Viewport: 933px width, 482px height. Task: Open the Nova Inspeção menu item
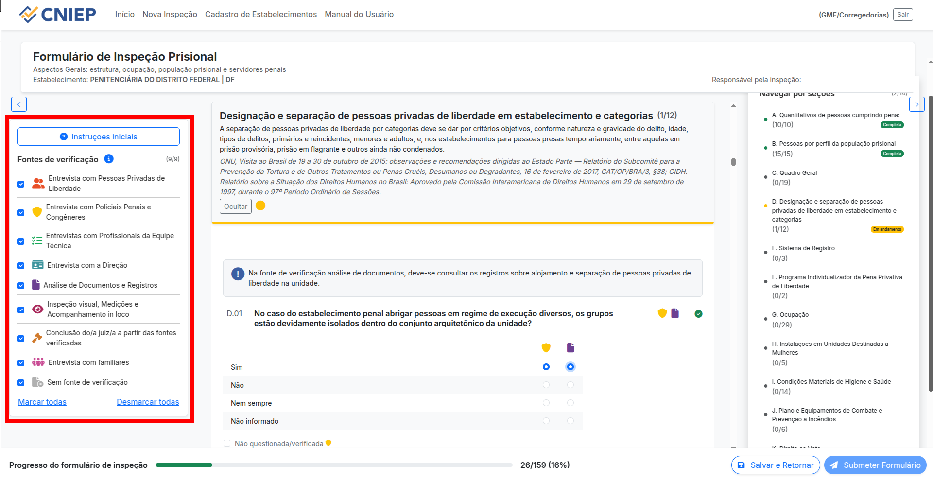pyautogui.click(x=170, y=14)
